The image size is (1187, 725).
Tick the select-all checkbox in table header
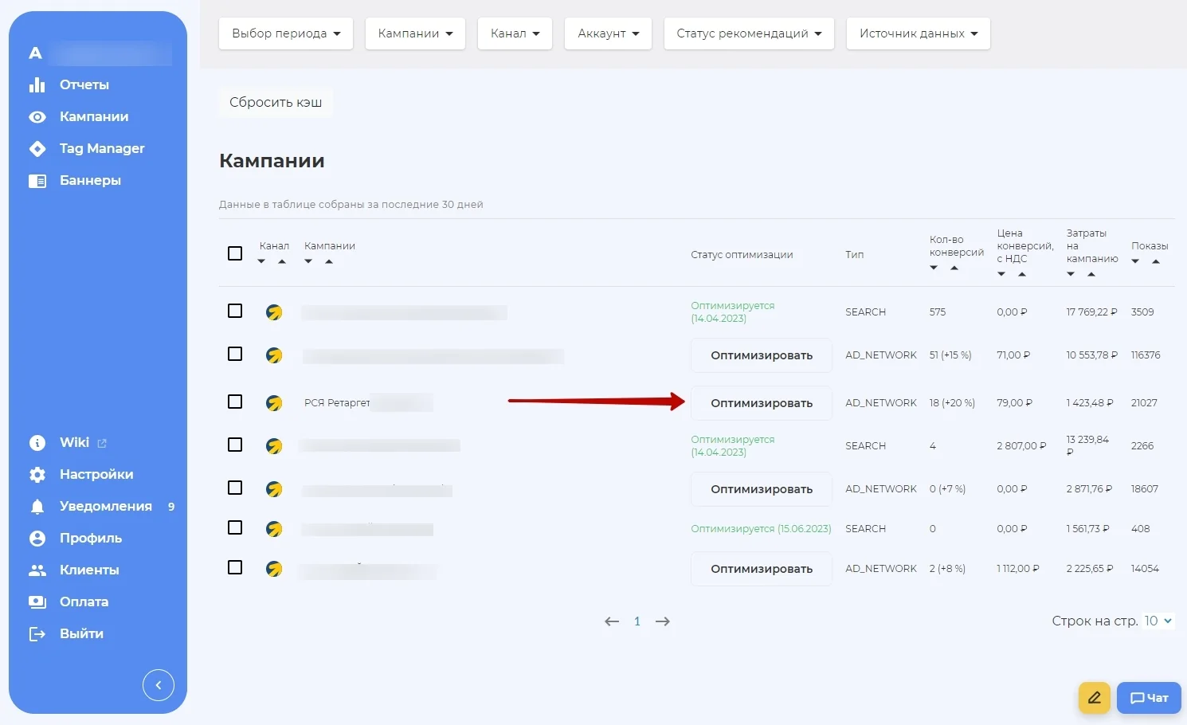pos(235,253)
